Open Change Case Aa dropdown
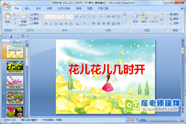 click(78, 24)
